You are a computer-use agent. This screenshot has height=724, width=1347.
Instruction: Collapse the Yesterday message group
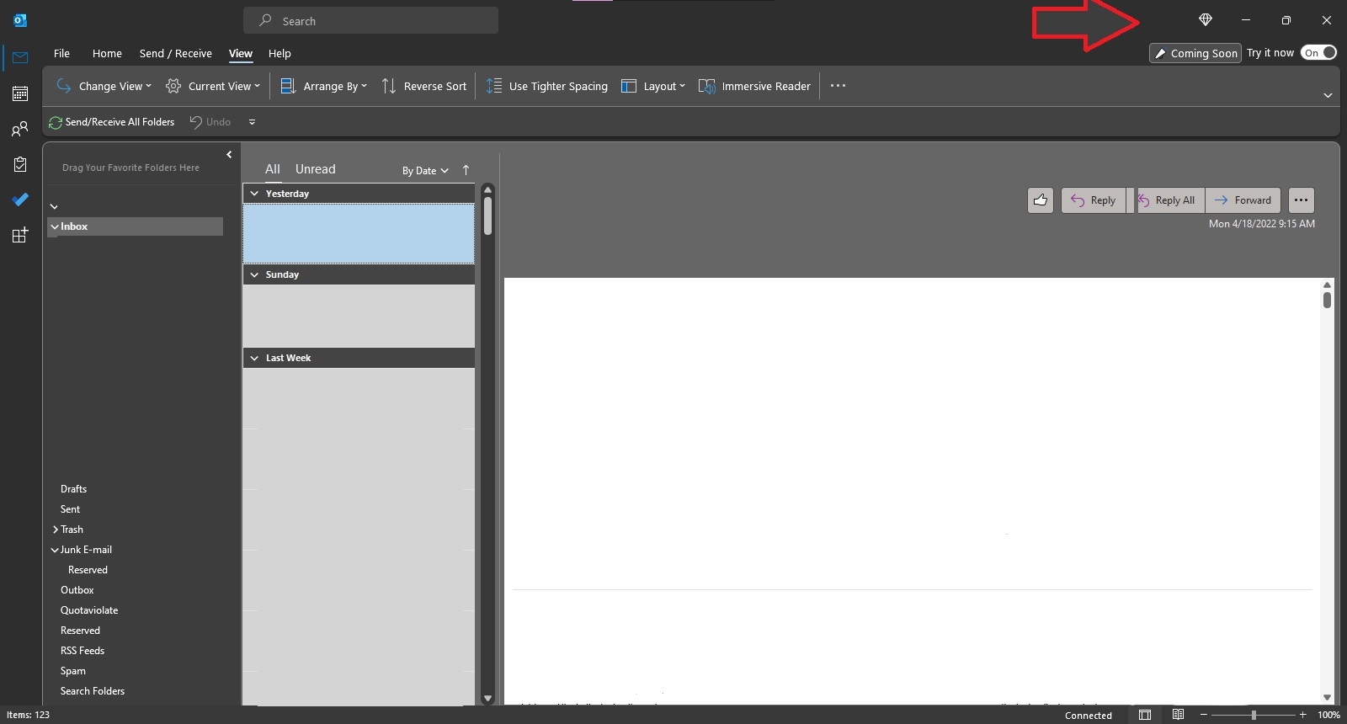click(254, 194)
